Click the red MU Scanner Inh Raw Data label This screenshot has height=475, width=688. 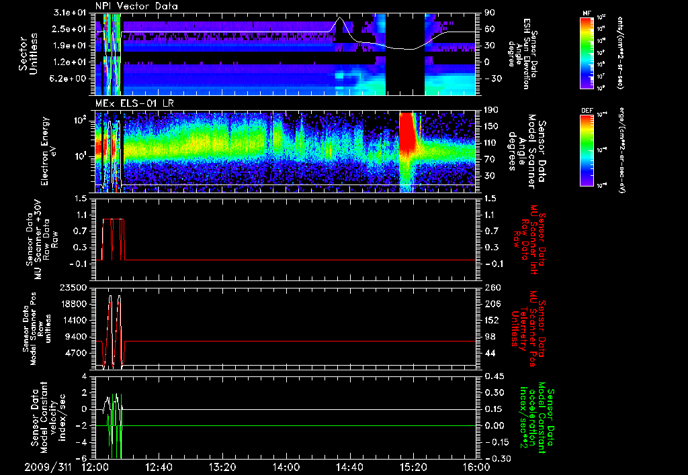(x=528, y=240)
